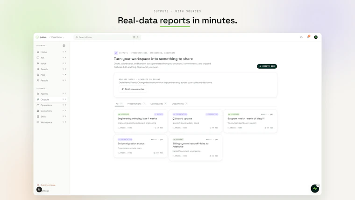Open notifications bell icon
The height and width of the screenshot is (200, 355).
[308, 37]
